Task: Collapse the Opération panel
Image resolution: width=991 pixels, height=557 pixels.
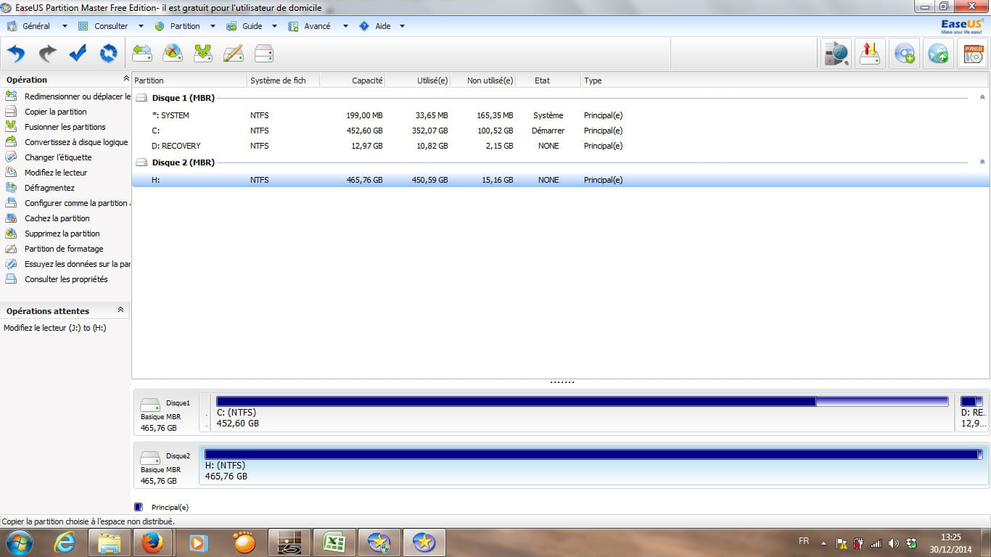Action: point(126,79)
